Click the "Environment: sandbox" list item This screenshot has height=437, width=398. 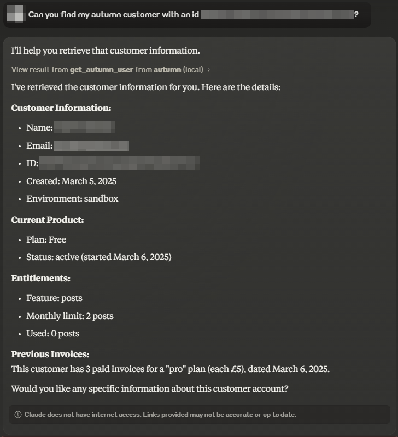coord(72,198)
